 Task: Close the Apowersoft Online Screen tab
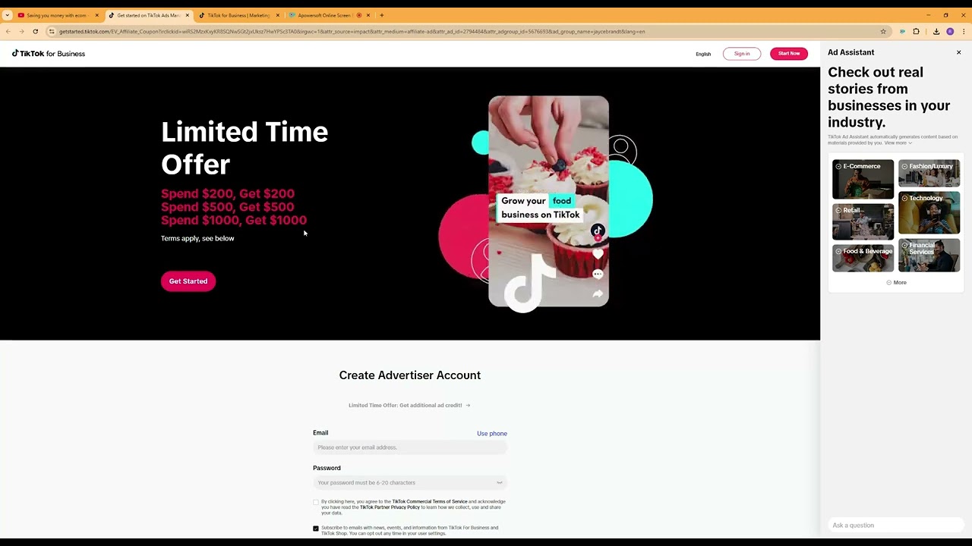(368, 15)
